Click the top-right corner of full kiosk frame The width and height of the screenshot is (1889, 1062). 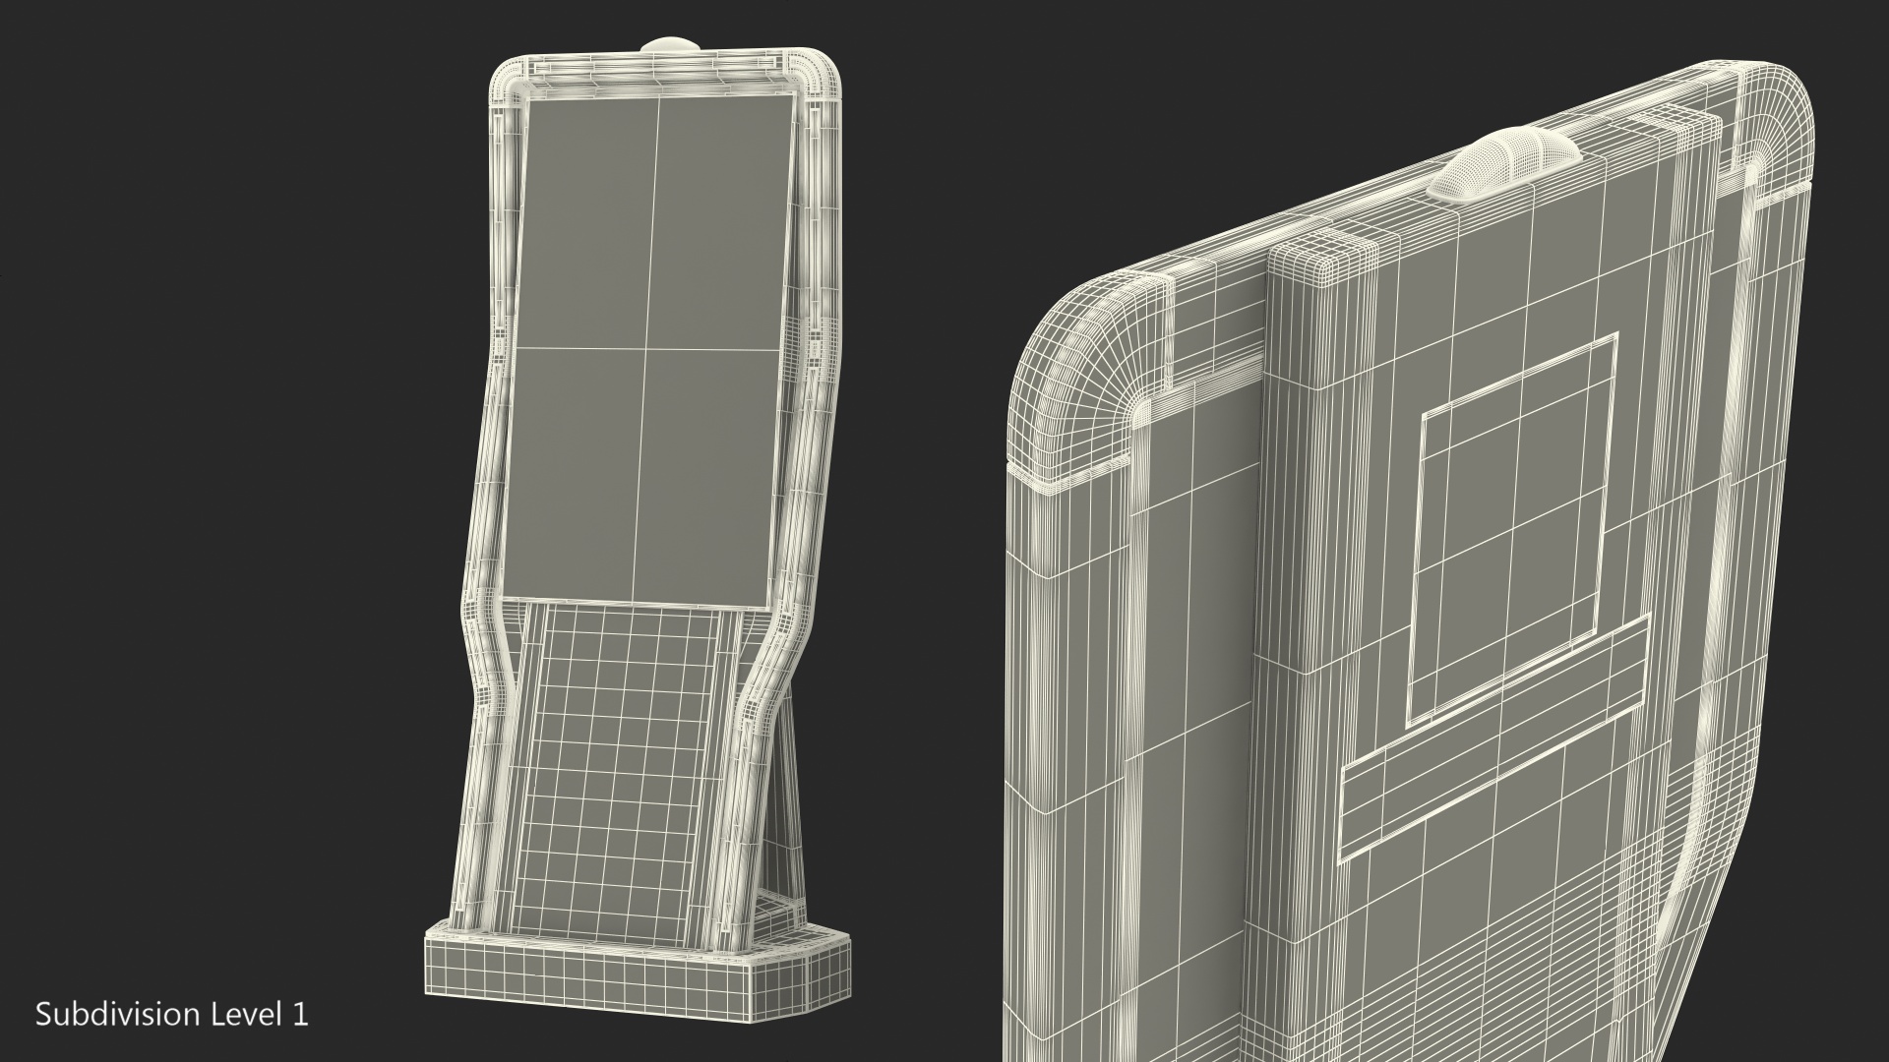pyautogui.click(x=824, y=71)
